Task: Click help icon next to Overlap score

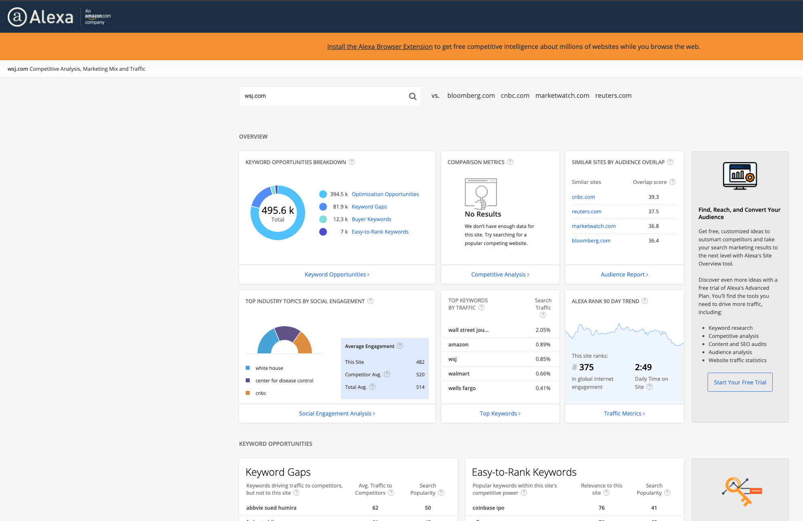Action: point(673,182)
